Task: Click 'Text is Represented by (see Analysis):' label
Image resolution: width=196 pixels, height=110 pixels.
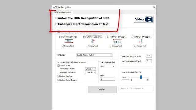Action: (72, 62)
